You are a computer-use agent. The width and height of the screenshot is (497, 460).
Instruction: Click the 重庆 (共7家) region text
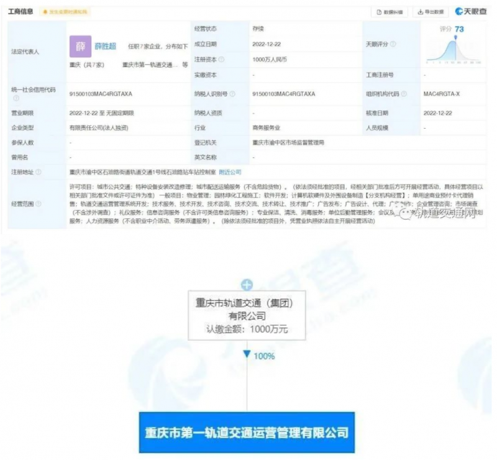(87, 65)
